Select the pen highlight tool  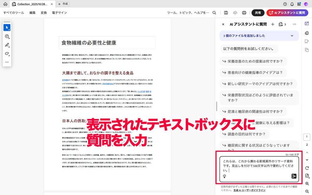pos(7,45)
